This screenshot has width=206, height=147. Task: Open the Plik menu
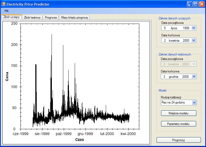[x=7, y=11]
